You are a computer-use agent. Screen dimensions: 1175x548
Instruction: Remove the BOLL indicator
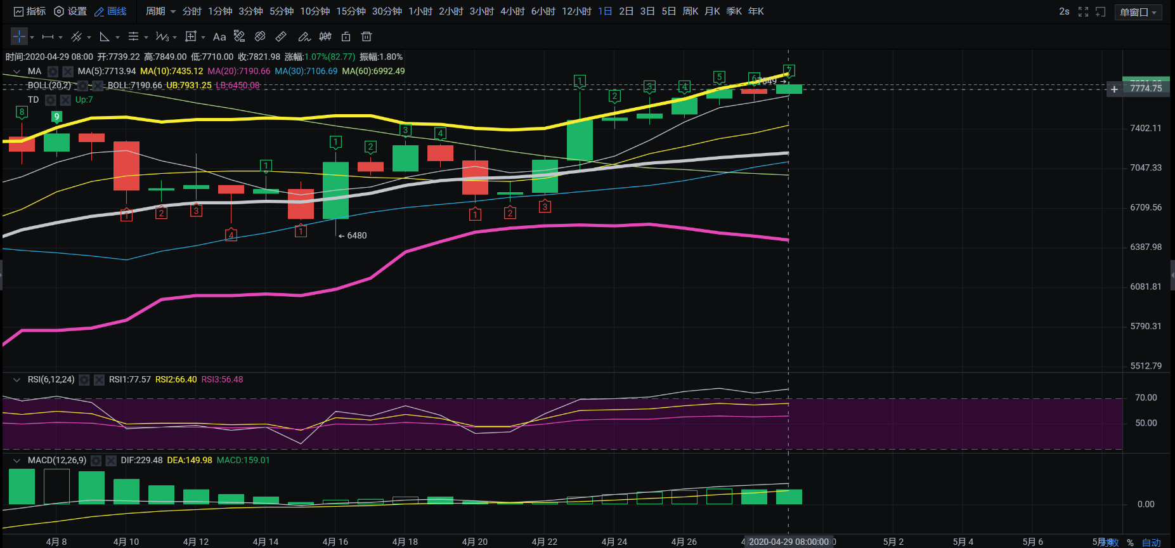[98, 86]
